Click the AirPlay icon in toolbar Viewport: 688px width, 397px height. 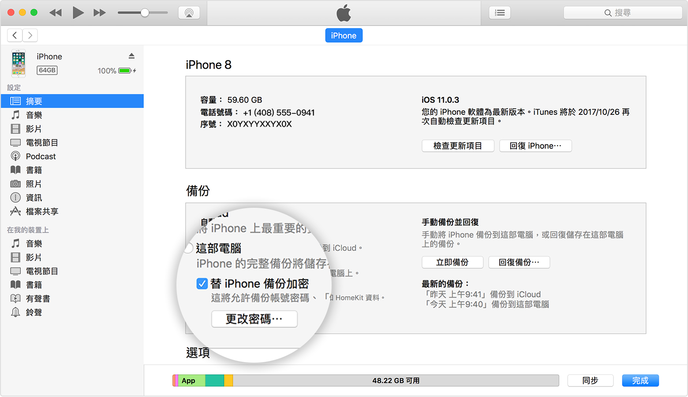(x=189, y=13)
